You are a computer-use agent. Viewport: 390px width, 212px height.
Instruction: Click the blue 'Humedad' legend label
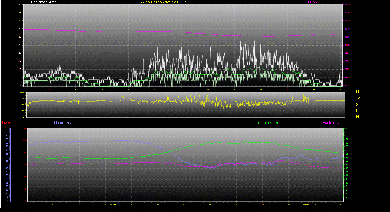coord(63,123)
